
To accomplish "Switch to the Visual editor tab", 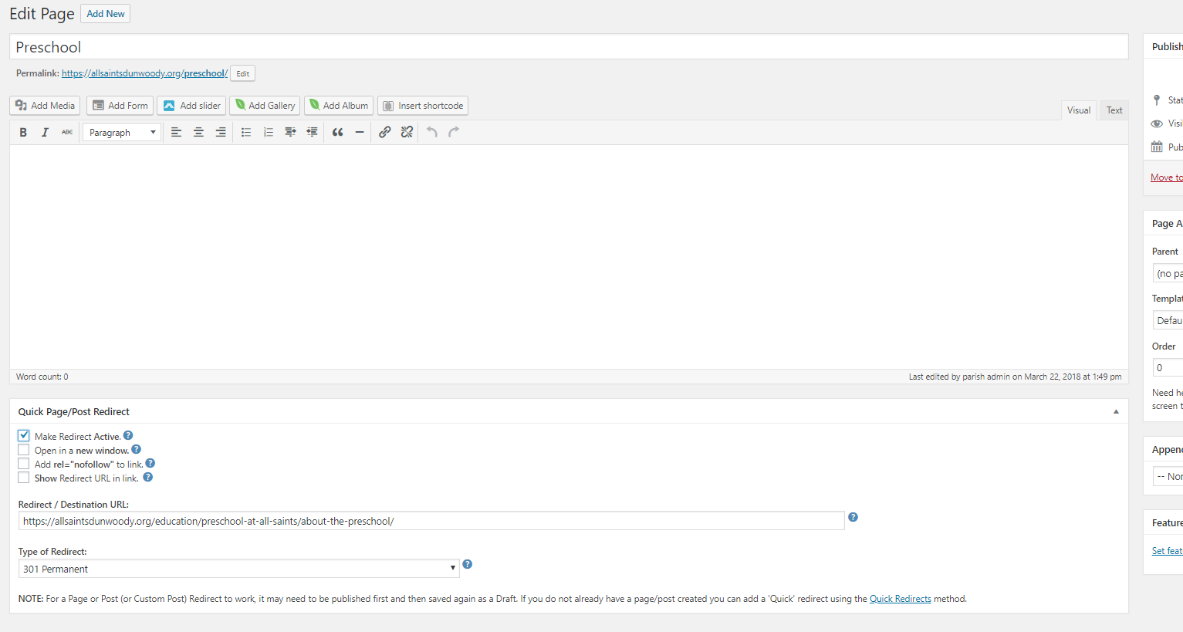I will pos(1078,110).
